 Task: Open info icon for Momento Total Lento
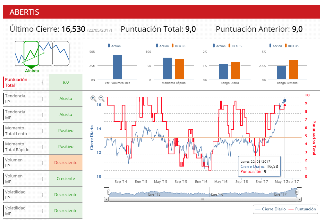click(42, 131)
